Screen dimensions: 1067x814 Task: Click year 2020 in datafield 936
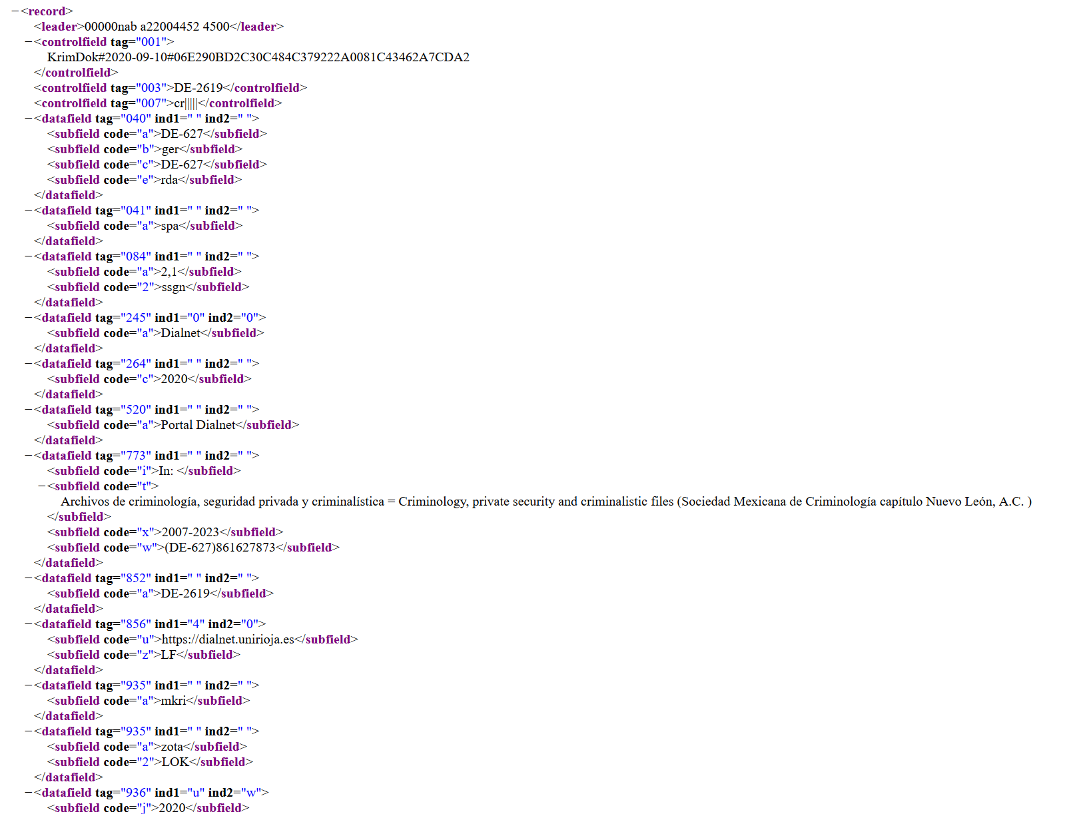[172, 808]
